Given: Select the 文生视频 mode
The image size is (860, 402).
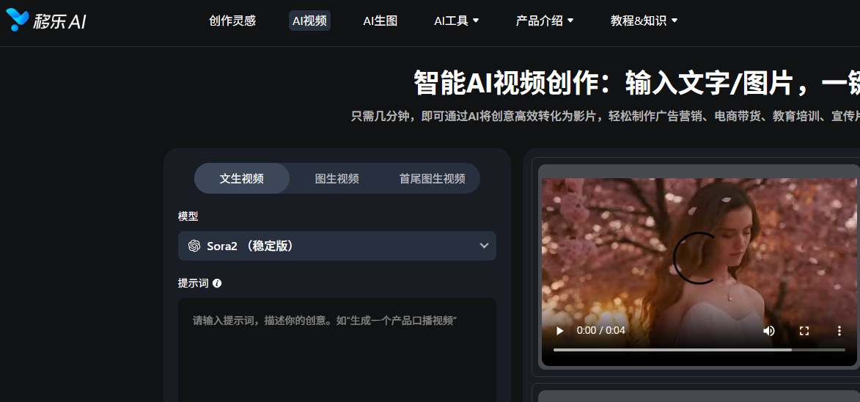Looking at the screenshot, I should [x=242, y=178].
